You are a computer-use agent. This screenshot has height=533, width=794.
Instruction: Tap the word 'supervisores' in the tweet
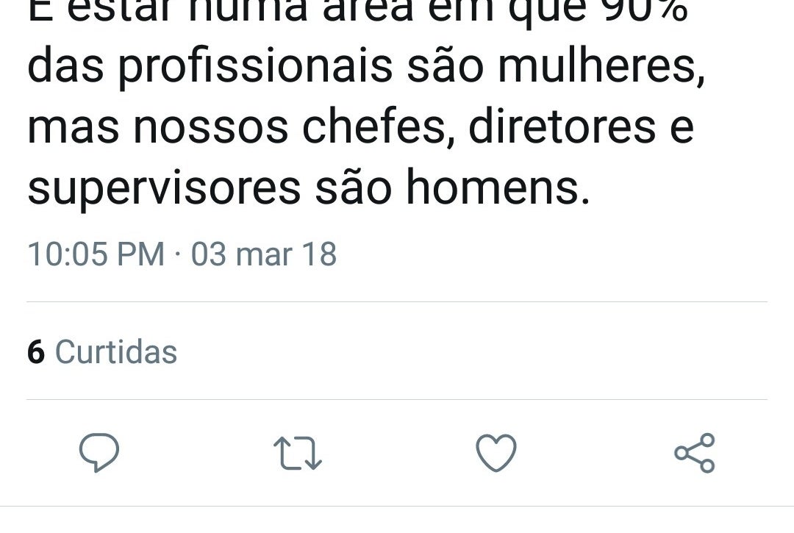[x=164, y=189]
